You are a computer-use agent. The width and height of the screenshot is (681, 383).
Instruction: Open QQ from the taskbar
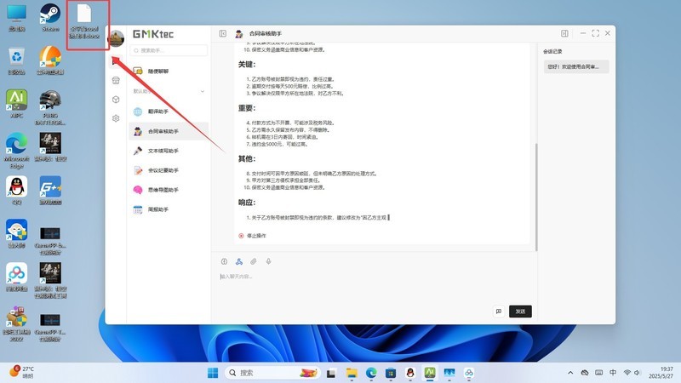pyautogui.click(x=410, y=373)
